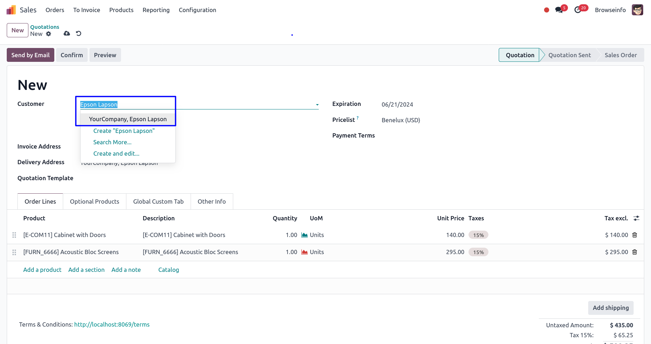651x344 pixels.
Task: Open the messages chat icon
Action: [x=559, y=10]
